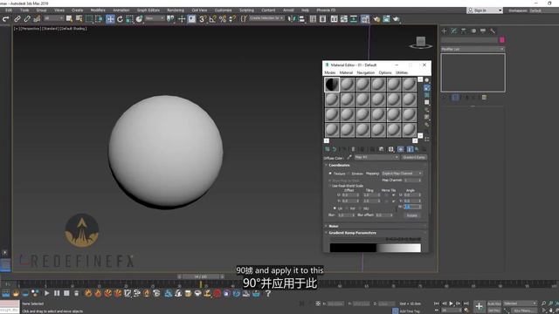Viewport: 559px width, 314px height.
Task: Open the map name dropdown field
Action: pos(376,157)
